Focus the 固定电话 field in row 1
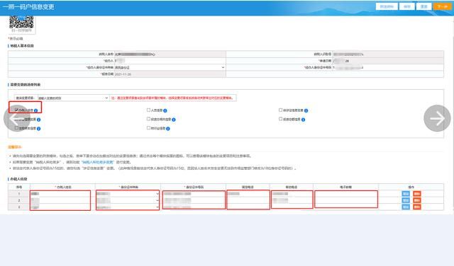 (248, 194)
